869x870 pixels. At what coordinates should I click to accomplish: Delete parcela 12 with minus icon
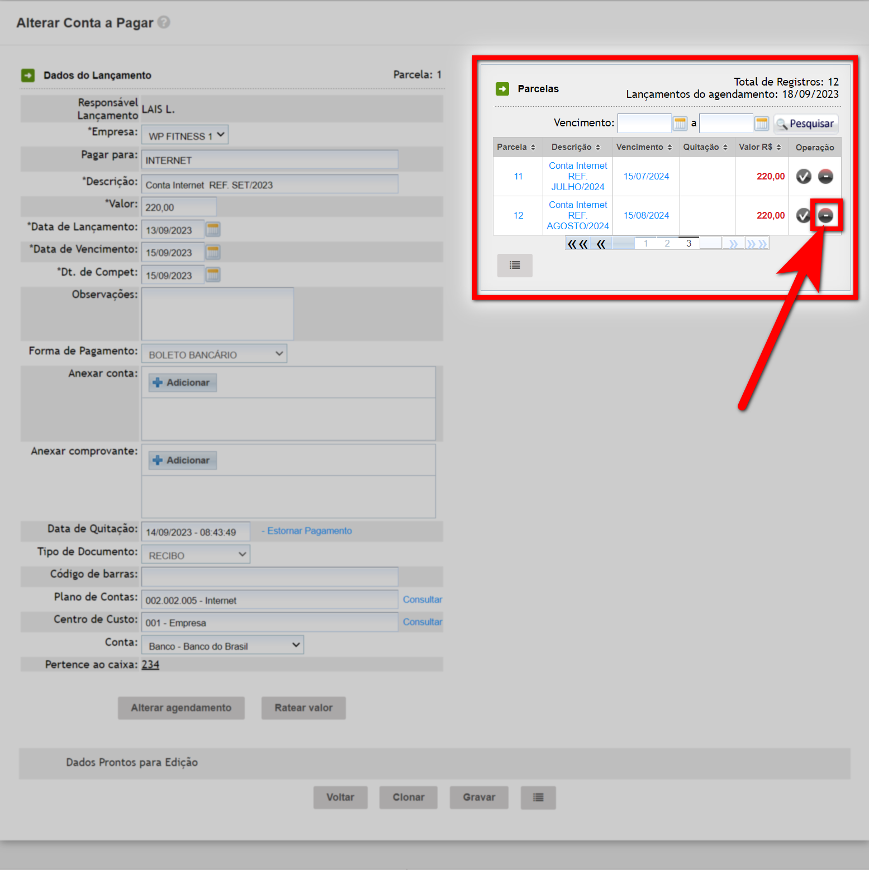[825, 215]
